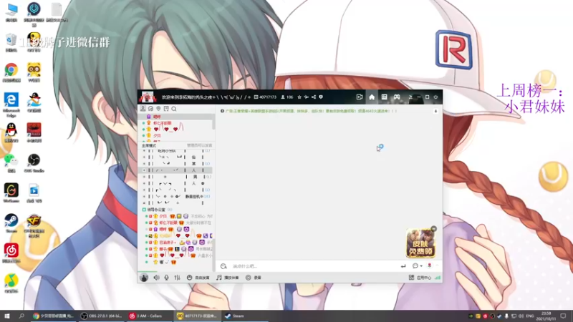The width and height of the screenshot is (573, 322).
Task: Open the game controller icon in title bar
Action: click(x=397, y=97)
